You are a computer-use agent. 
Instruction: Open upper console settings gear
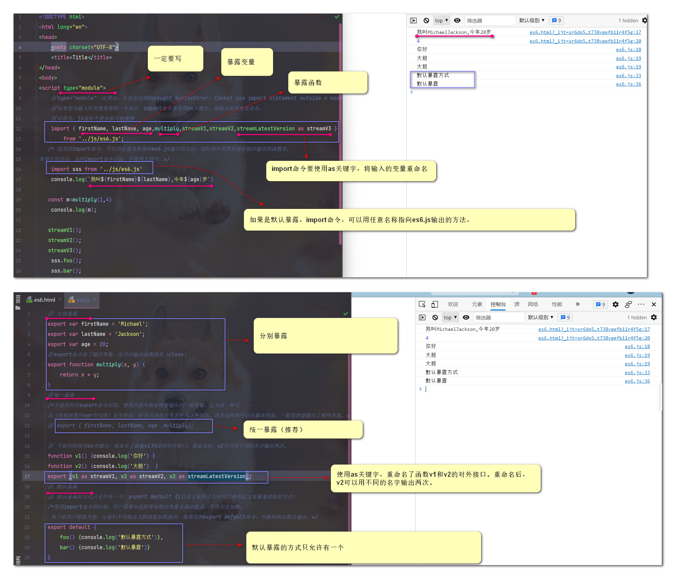coord(645,21)
